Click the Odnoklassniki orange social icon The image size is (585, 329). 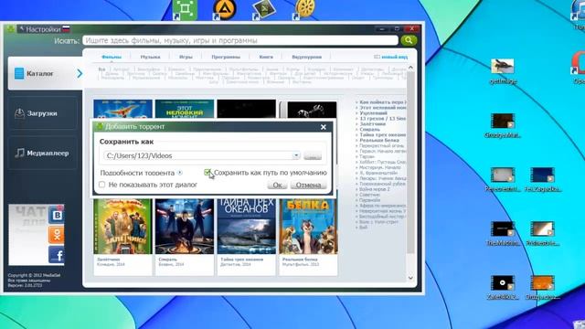coord(57,235)
